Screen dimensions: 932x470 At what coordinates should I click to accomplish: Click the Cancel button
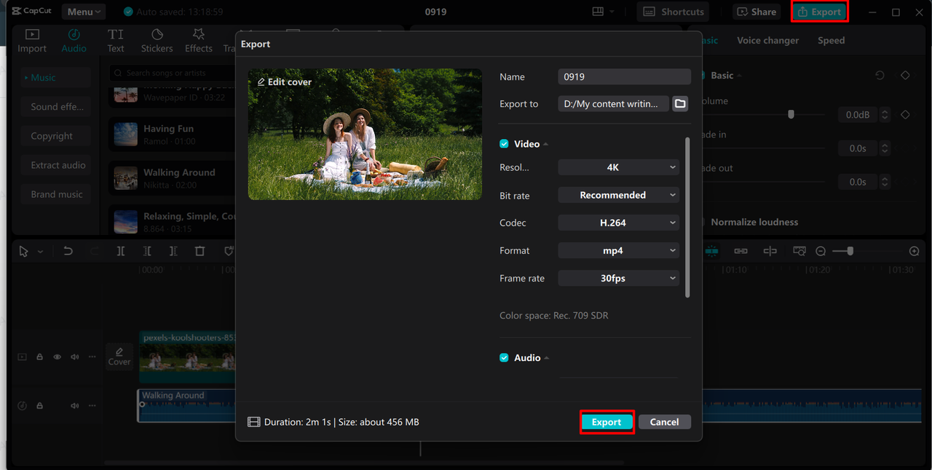(664, 422)
